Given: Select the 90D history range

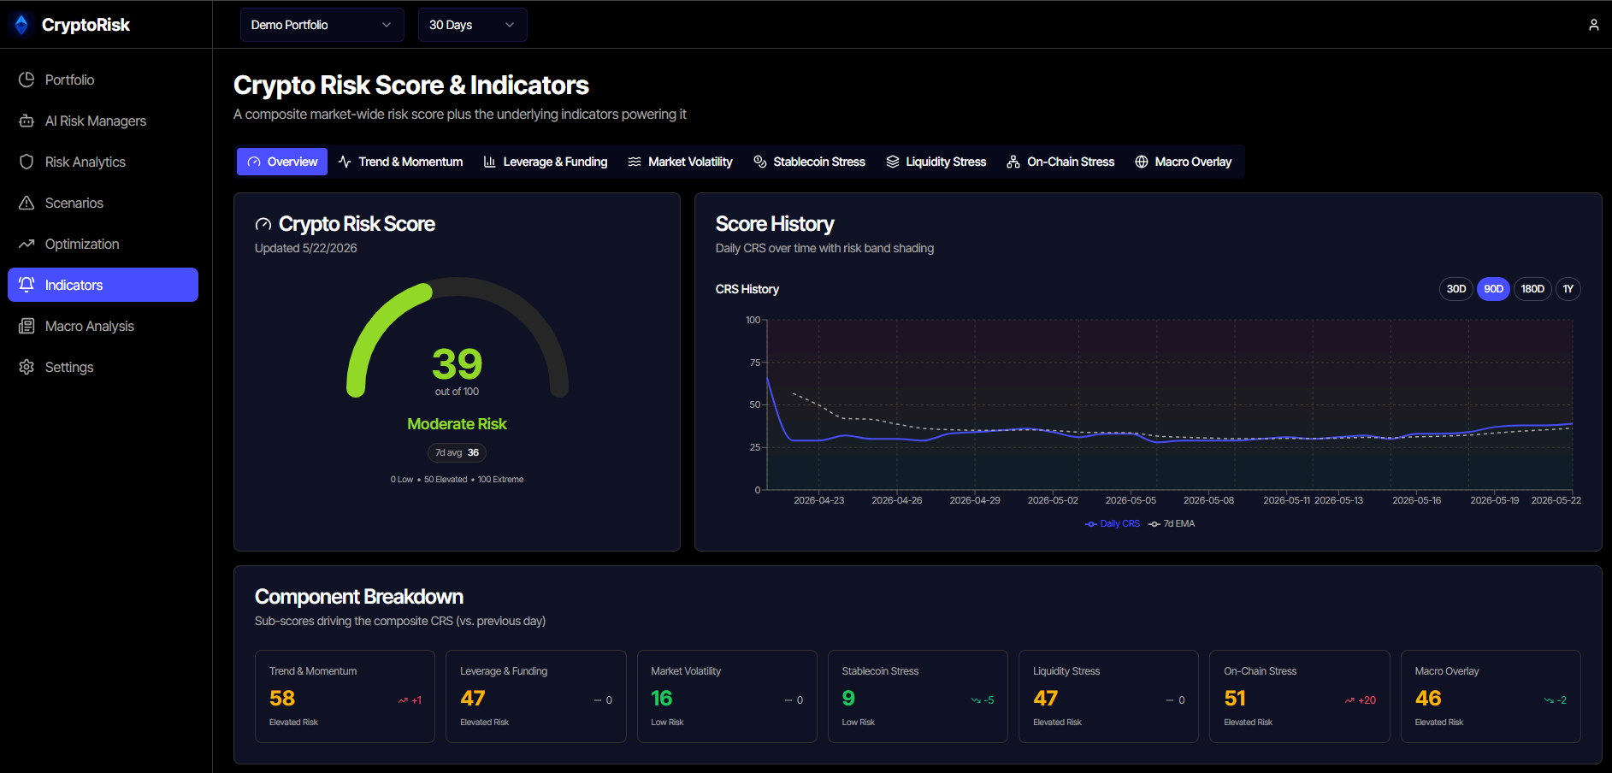Looking at the screenshot, I should (x=1493, y=289).
